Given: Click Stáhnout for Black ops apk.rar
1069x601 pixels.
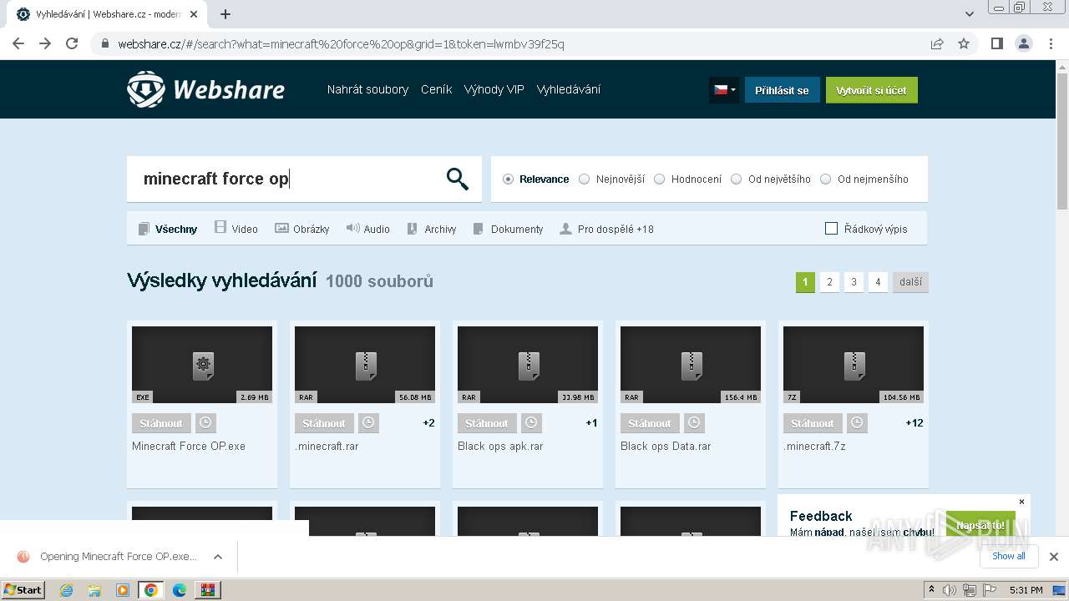Looking at the screenshot, I should pos(487,423).
